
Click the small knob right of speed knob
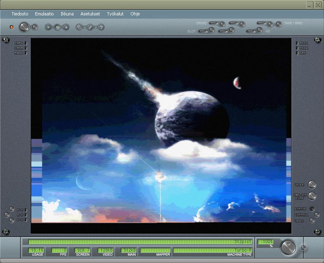(303, 248)
